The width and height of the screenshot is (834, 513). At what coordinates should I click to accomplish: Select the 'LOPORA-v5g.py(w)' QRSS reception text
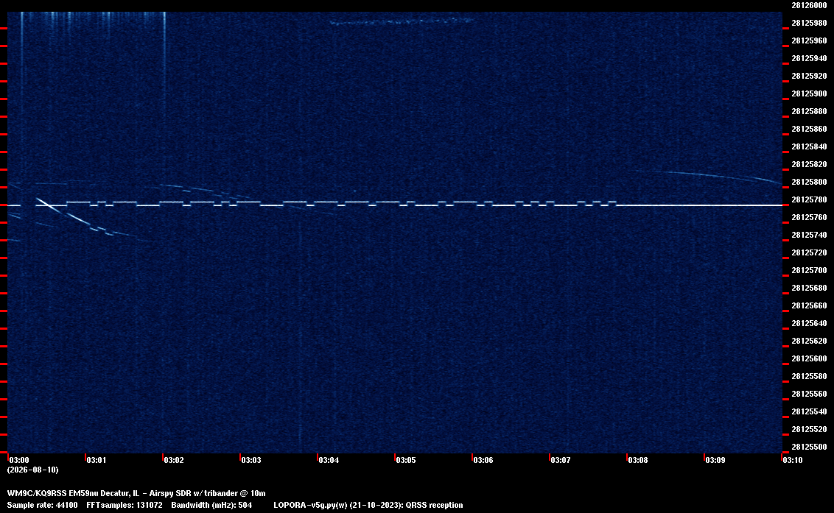coord(368,505)
